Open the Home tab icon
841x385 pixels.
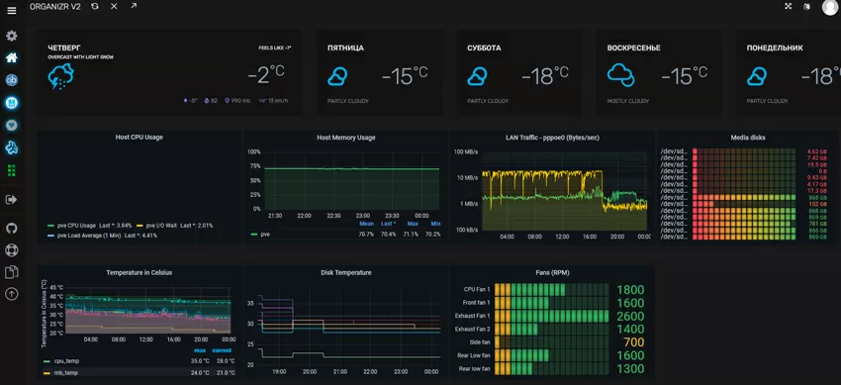point(11,58)
